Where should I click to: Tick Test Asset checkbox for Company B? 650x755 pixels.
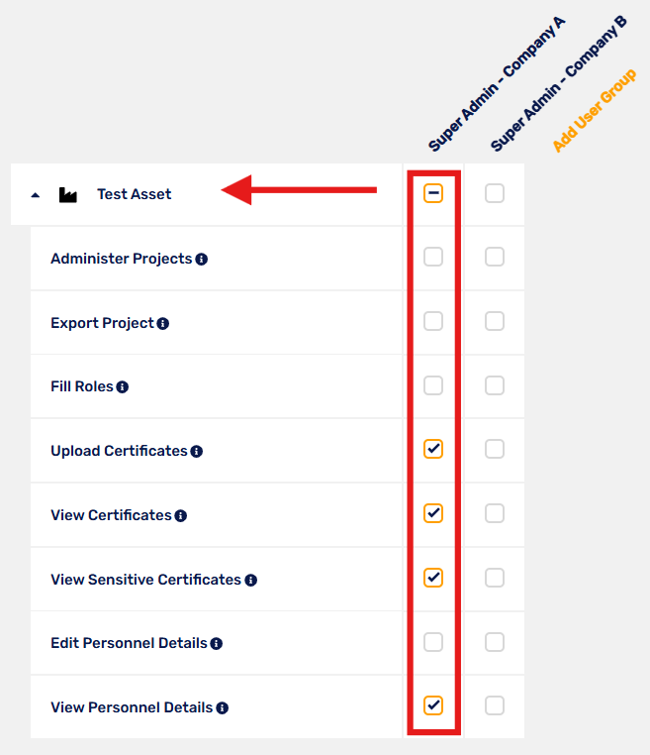coord(495,193)
